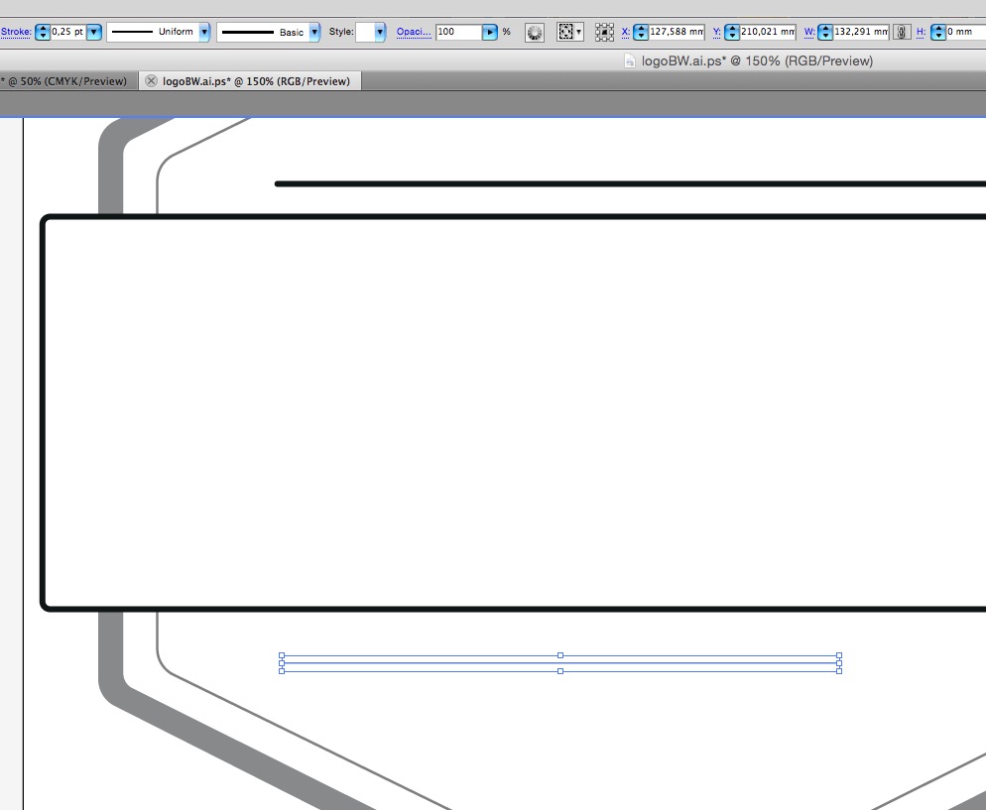Click the width value stepper arrows

click(x=825, y=32)
